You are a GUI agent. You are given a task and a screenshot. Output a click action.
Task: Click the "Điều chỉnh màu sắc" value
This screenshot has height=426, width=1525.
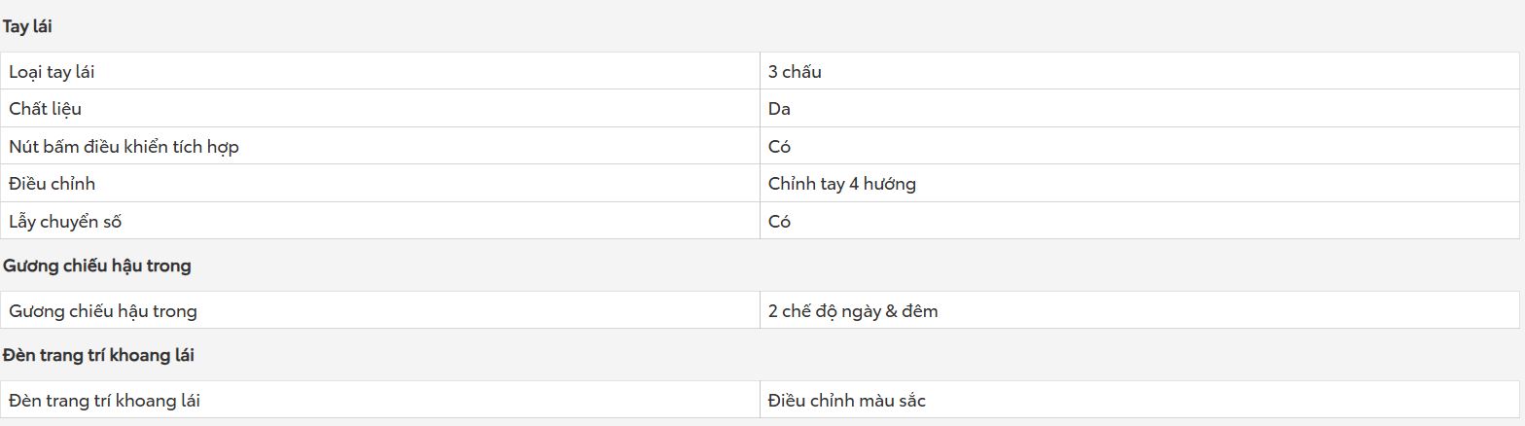pyautogui.click(x=846, y=401)
